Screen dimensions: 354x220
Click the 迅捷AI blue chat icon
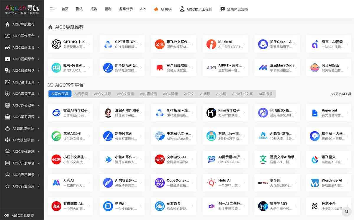pyautogui.click(x=108, y=206)
